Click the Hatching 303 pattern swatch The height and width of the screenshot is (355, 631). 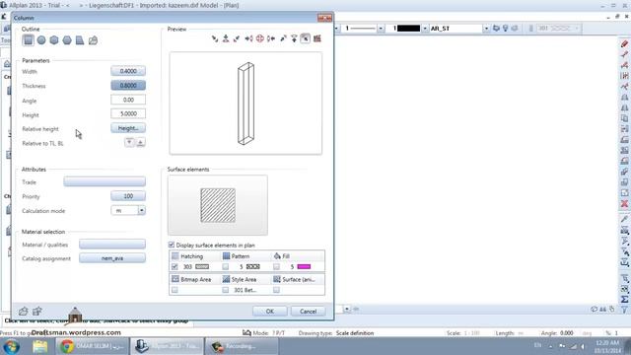pos(202,266)
